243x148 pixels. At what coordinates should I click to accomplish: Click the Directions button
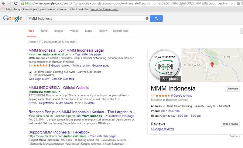click(x=232, y=89)
